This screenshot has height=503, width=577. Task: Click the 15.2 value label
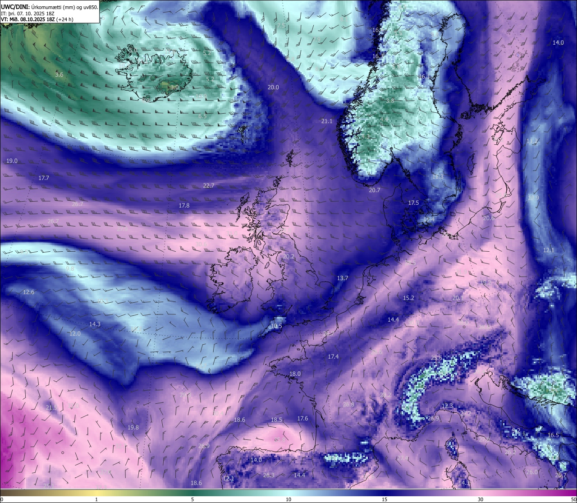(408, 298)
